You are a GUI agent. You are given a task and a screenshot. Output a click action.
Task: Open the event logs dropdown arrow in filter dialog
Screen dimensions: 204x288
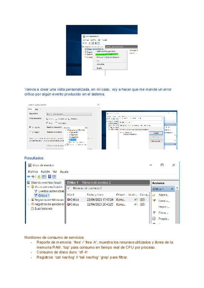pyautogui.click(x=86, y=128)
